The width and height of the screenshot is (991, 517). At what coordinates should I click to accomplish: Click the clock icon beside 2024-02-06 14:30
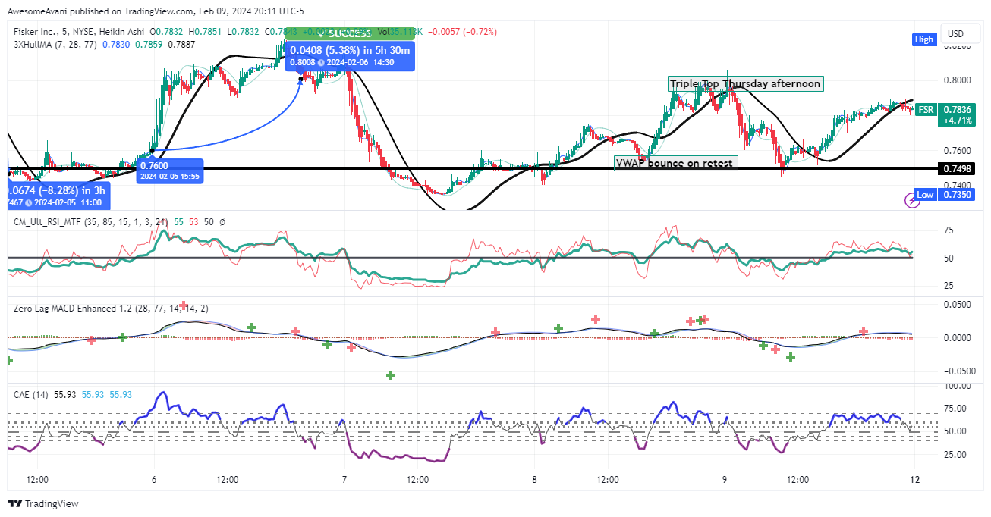(x=321, y=62)
